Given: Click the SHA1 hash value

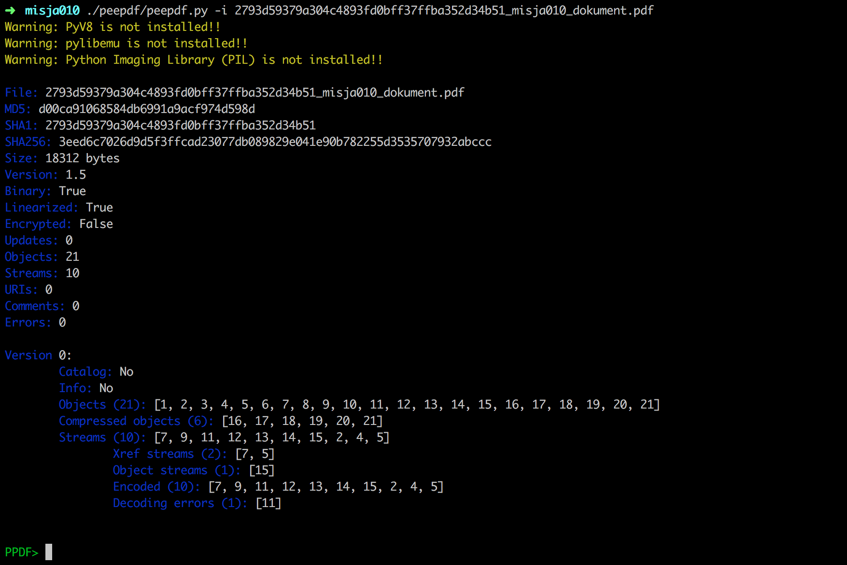Looking at the screenshot, I should coord(181,126).
